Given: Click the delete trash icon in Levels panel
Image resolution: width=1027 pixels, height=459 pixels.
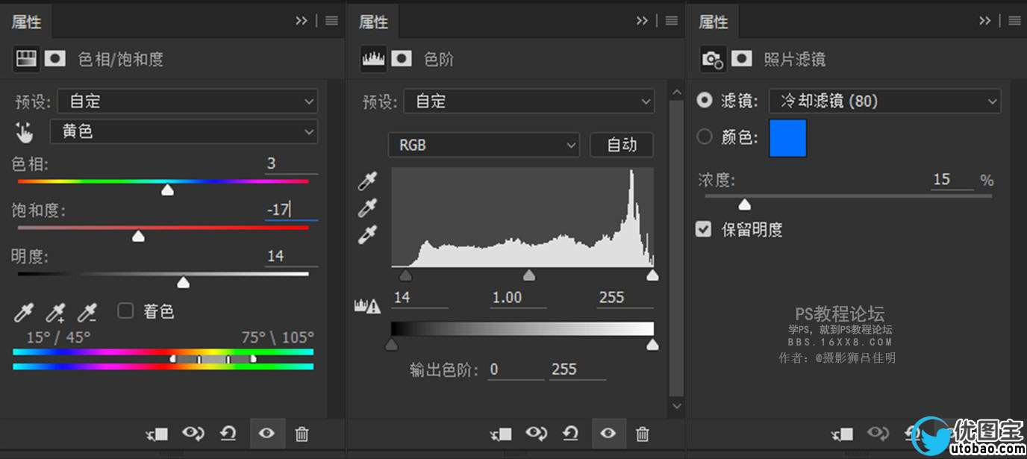Looking at the screenshot, I should [x=642, y=434].
